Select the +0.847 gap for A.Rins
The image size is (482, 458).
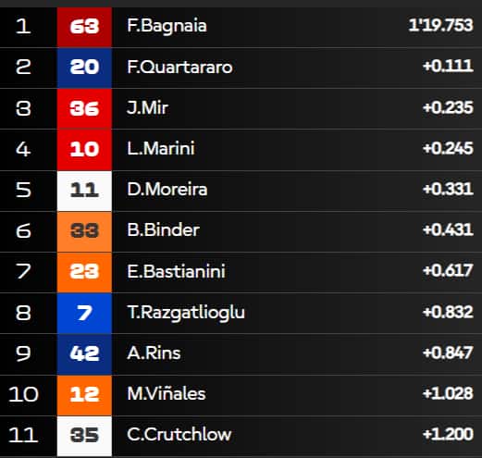(x=448, y=353)
